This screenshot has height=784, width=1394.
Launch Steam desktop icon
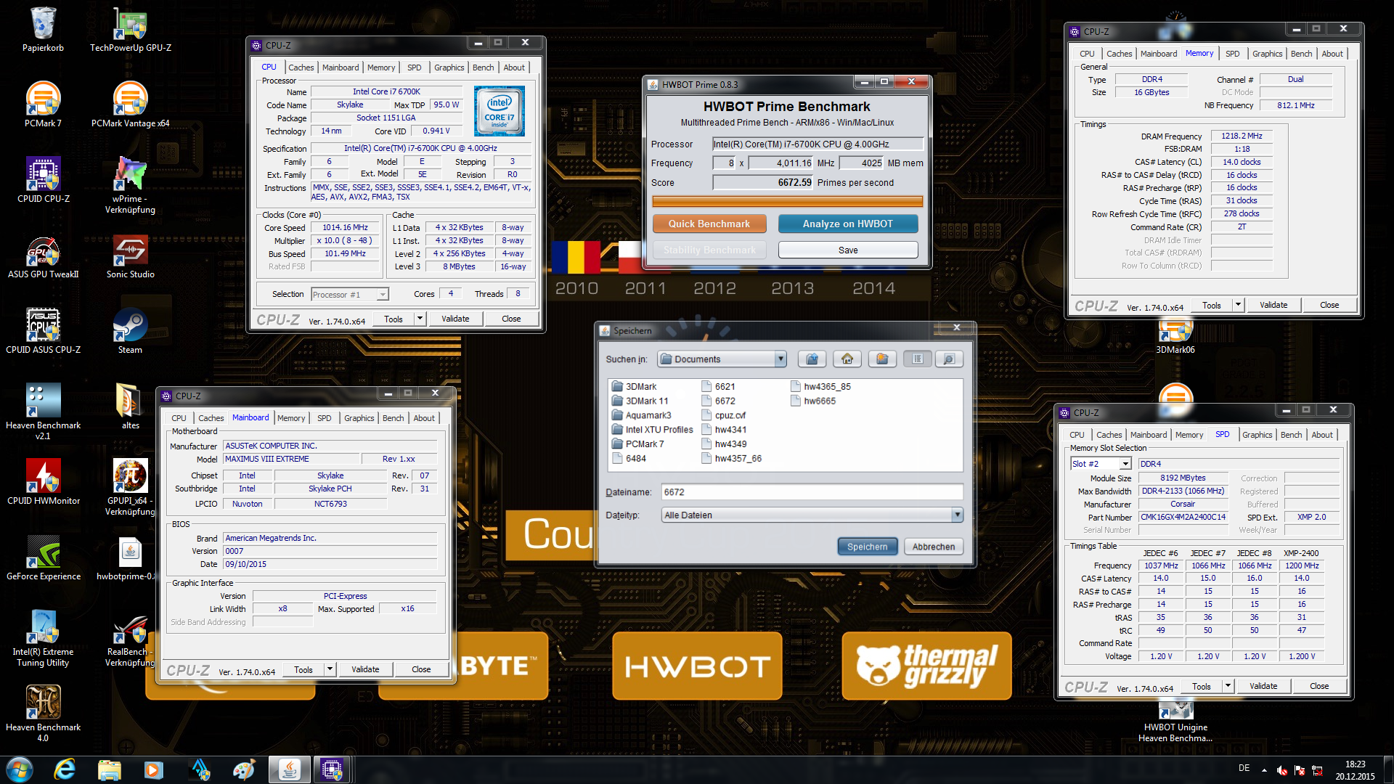tap(131, 331)
